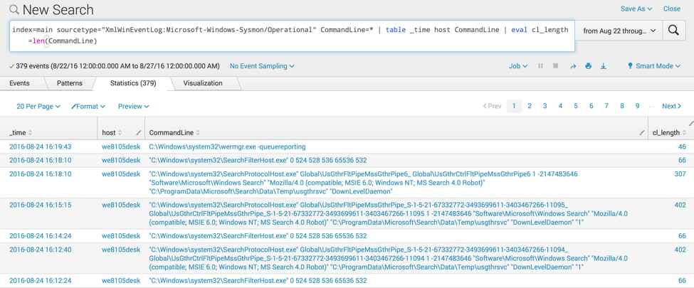
Task: Change Smart Mode search mode
Action: tap(653, 66)
